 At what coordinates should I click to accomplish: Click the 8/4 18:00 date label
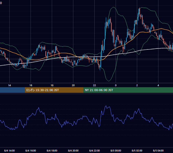(52, 150)
